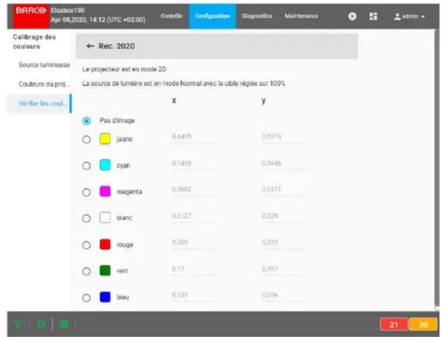Screen dimensions: 441x337
Task: Click the blanc x value field
Action: pos(194,216)
